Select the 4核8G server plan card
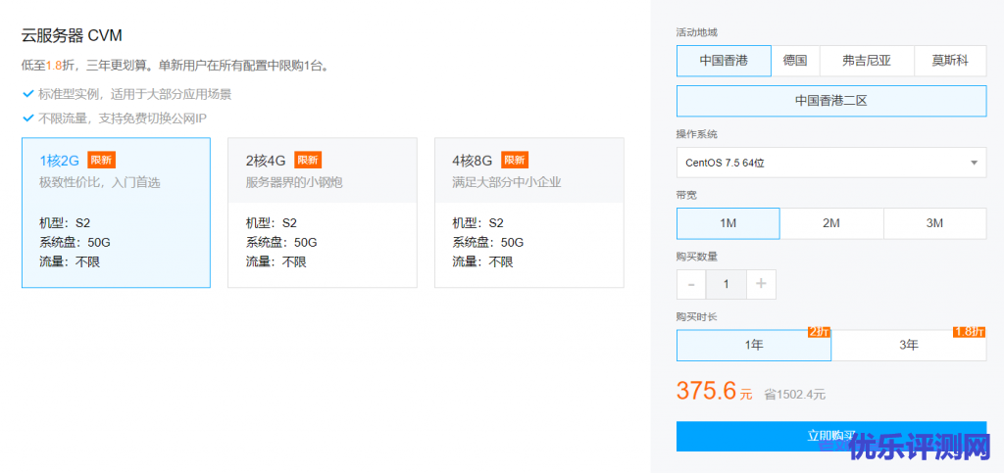The image size is (1004, 473). 528,213
